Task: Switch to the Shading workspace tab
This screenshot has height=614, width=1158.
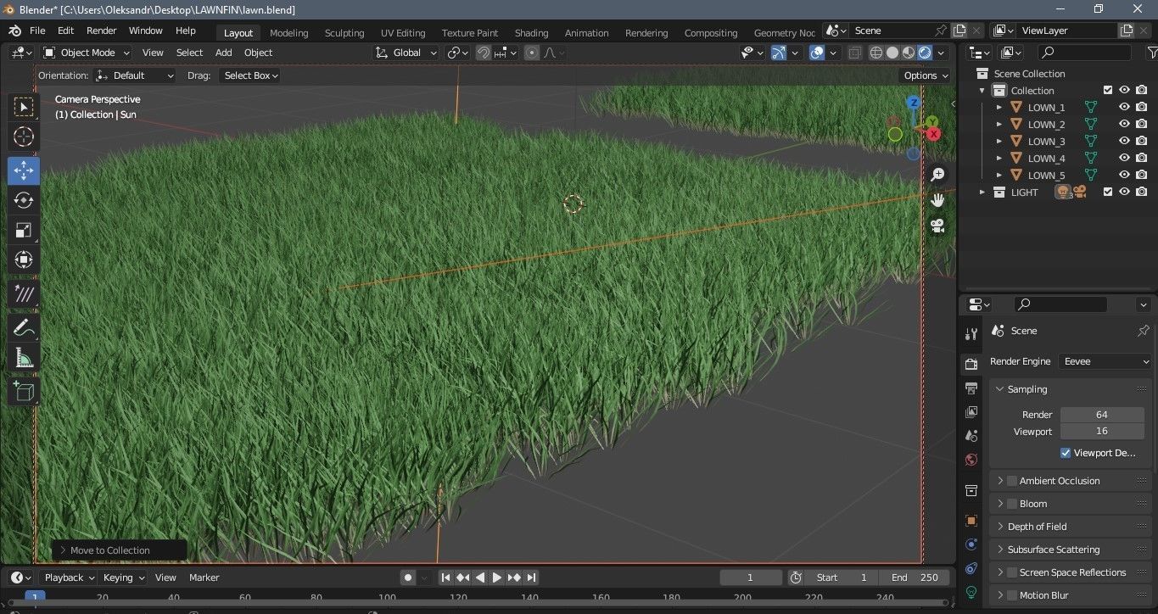Action: point(531,33)
